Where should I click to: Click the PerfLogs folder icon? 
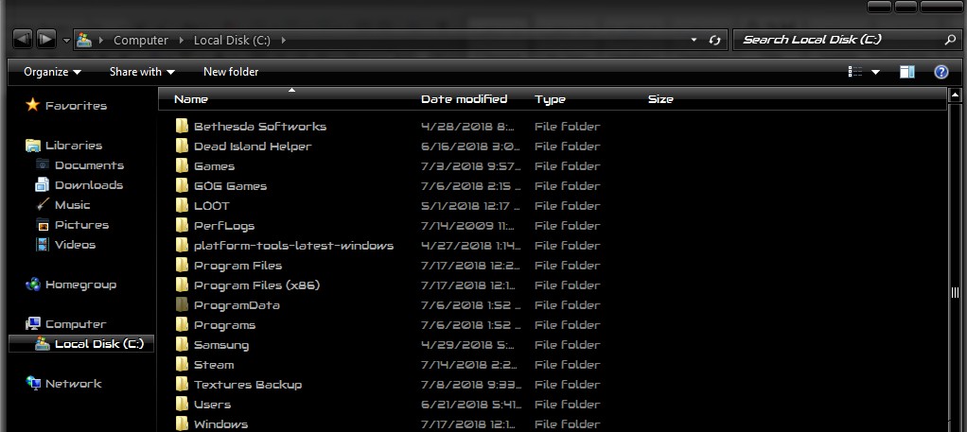click(182, 226)
